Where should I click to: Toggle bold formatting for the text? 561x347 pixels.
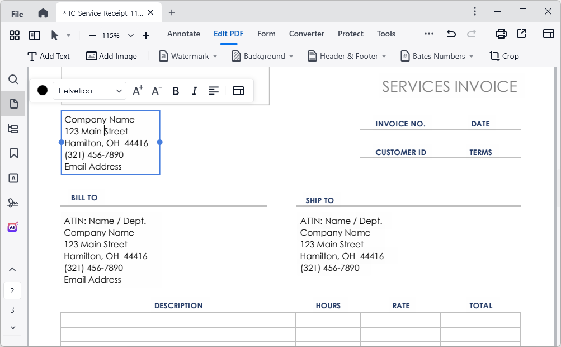[175, 90]
